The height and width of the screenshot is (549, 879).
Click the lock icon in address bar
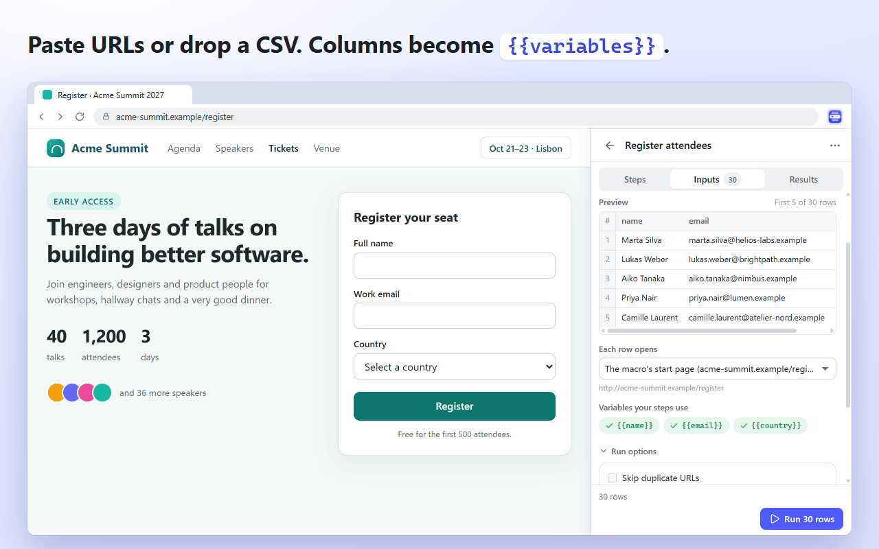pyautogui.click(x=106, y=117)
